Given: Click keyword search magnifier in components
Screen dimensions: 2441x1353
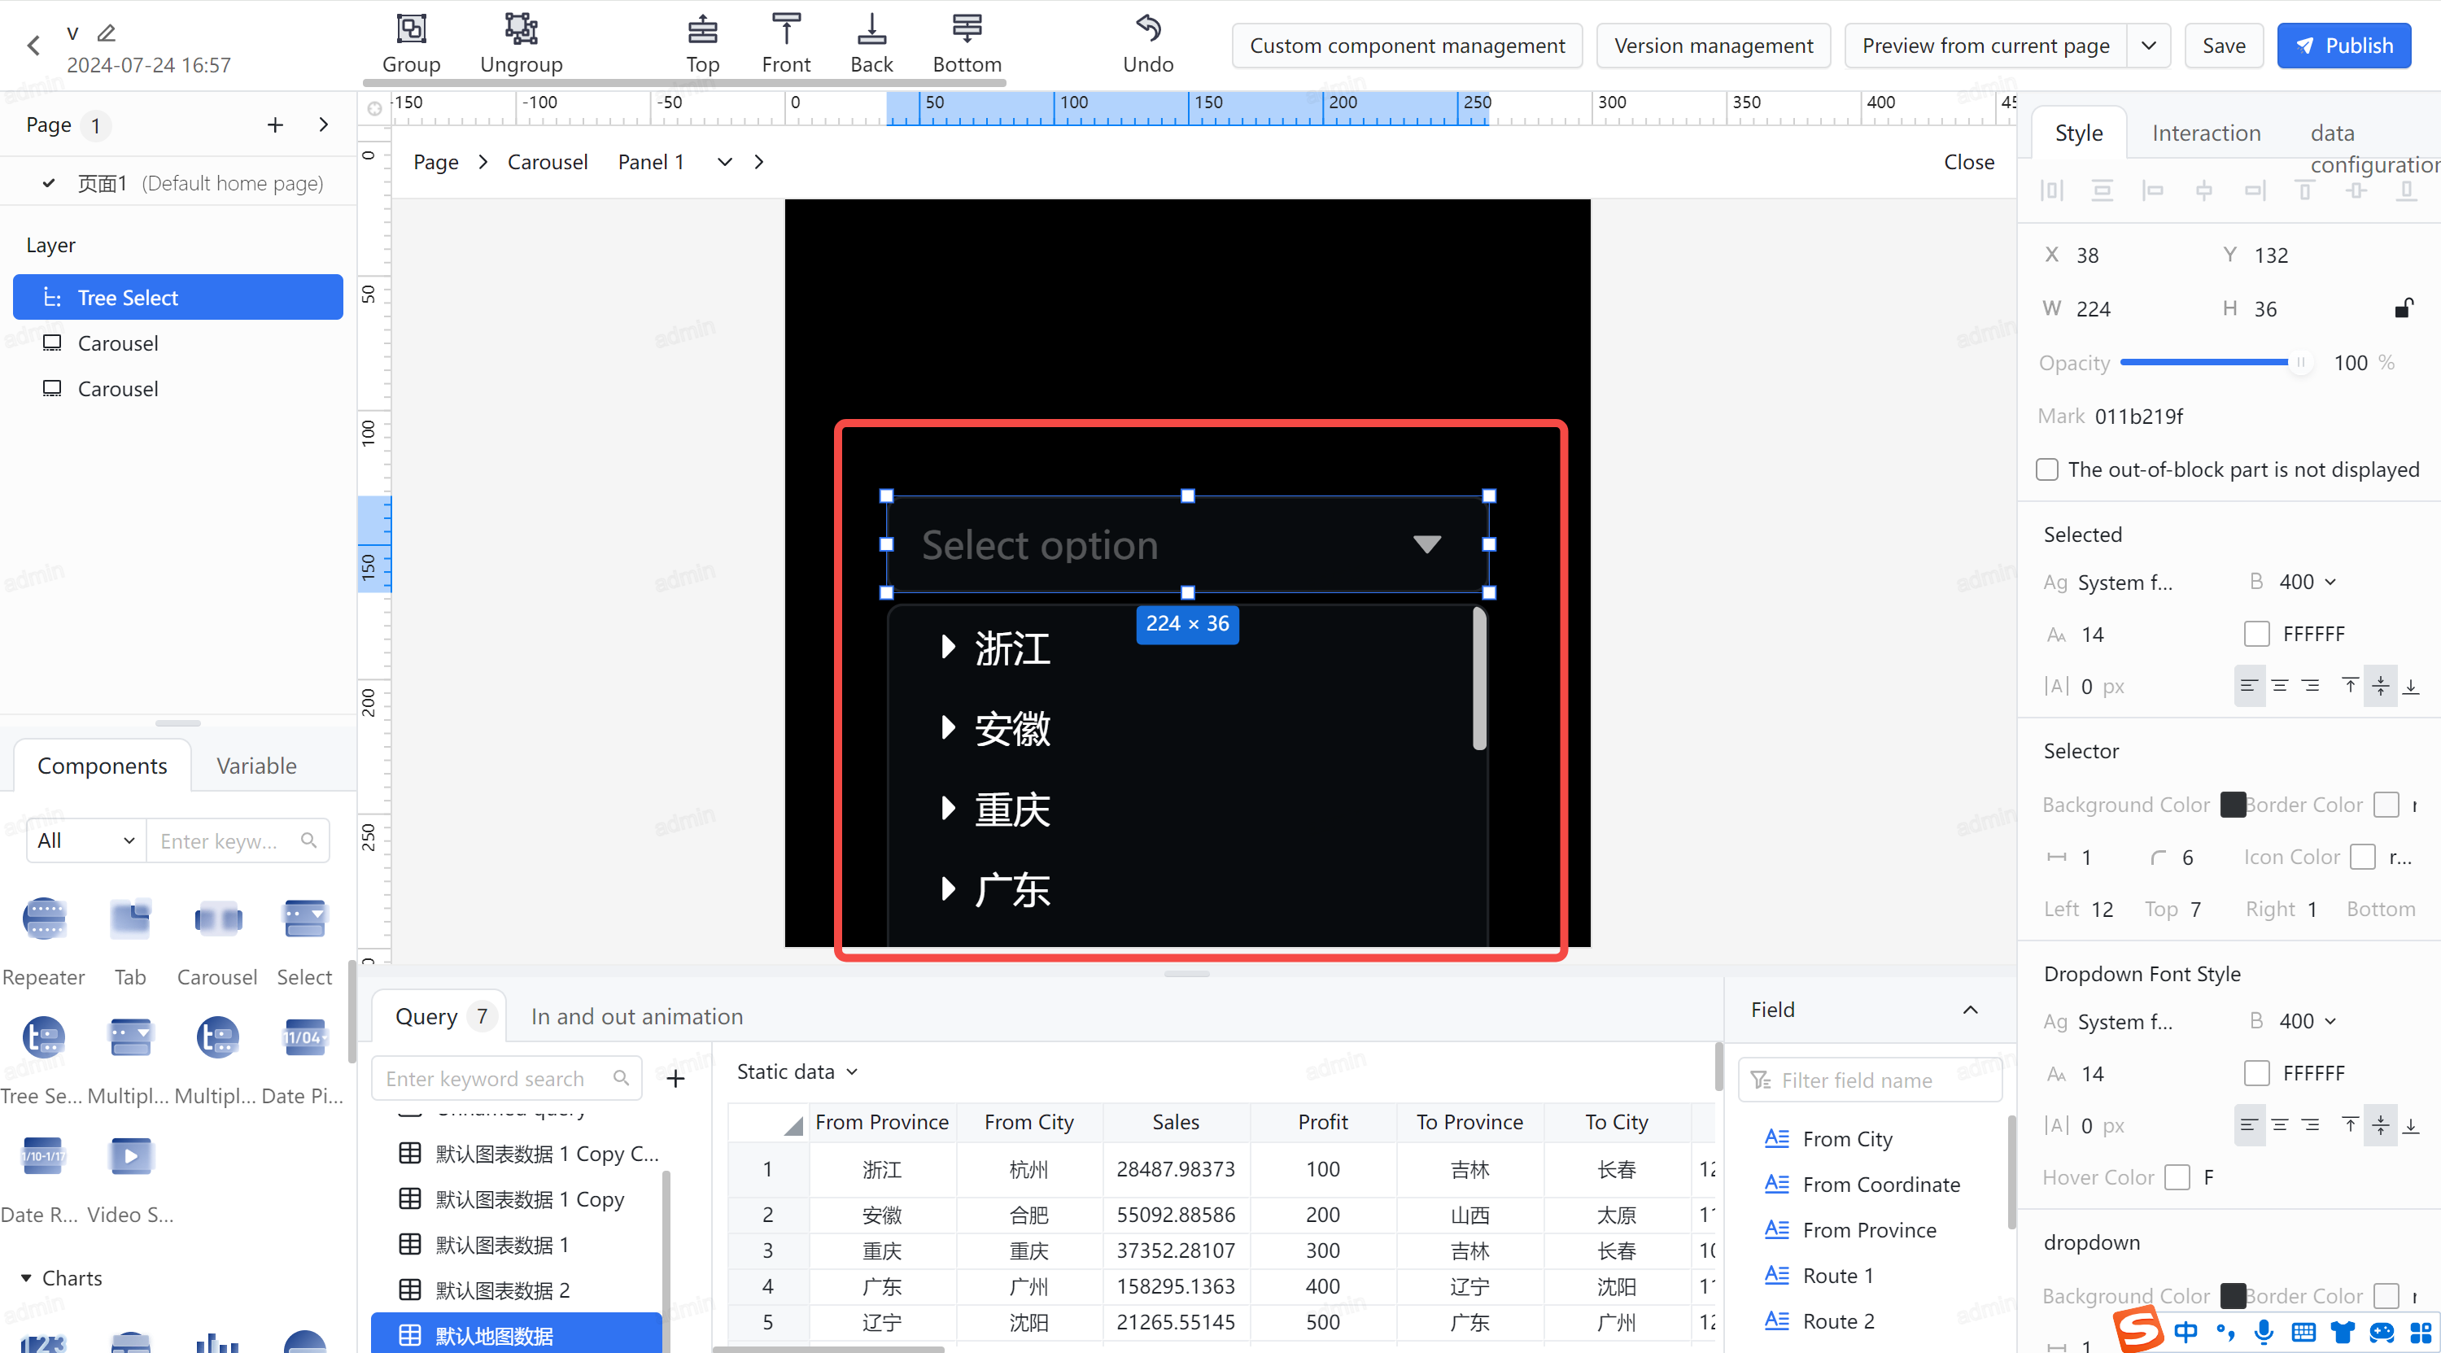Looking at the screenshot, I should pos(308,840).
